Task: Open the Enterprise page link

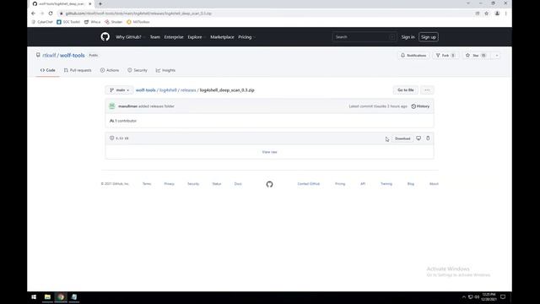Action: click(x=174, y=37)
